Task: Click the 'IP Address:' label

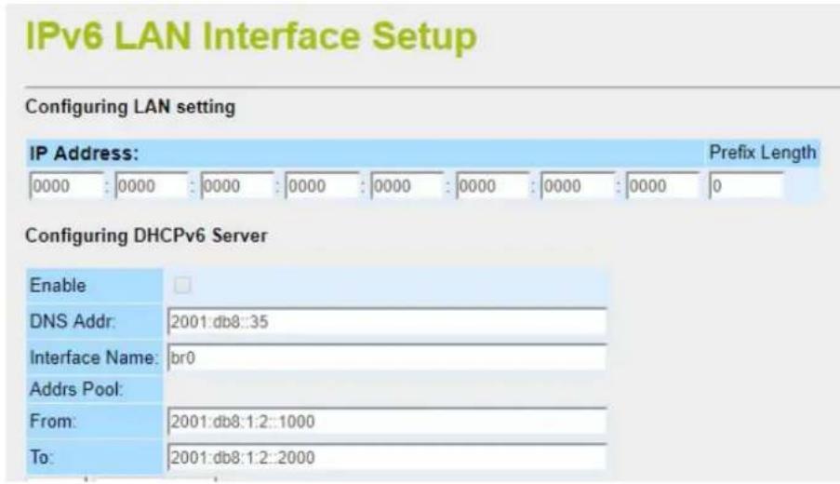Action: (84, 154)
